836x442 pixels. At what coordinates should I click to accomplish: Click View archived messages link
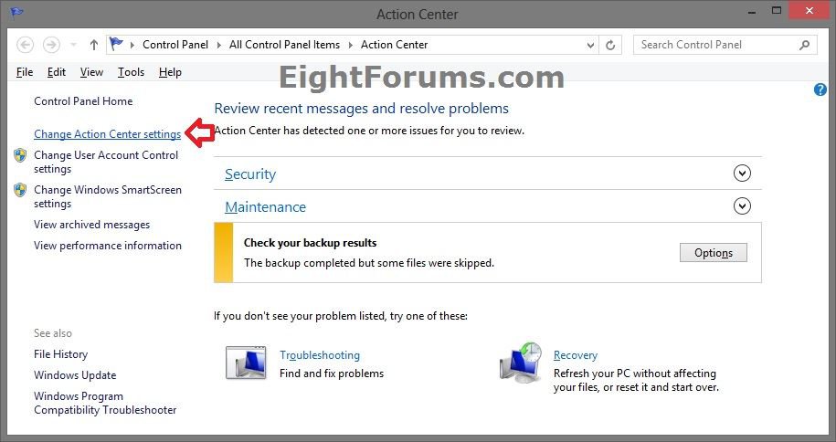(91, 225)
